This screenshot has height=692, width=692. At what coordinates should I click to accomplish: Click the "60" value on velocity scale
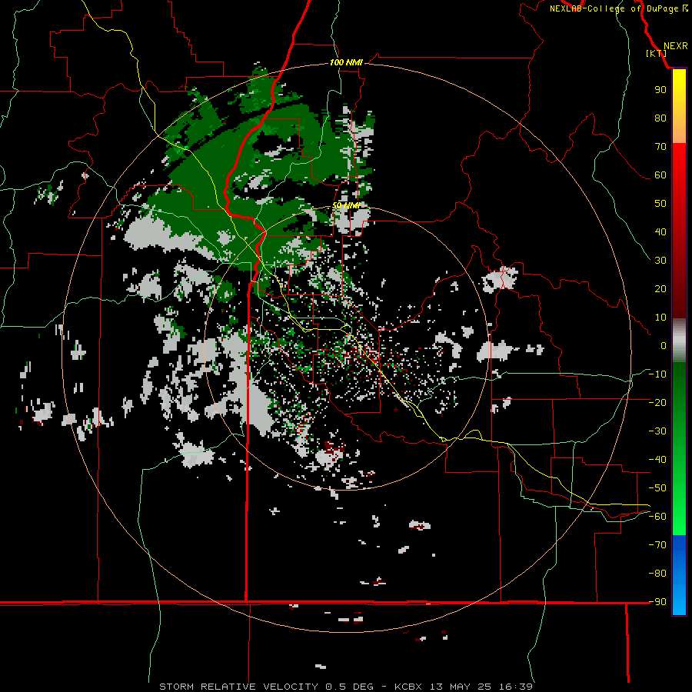coord(660,175)
